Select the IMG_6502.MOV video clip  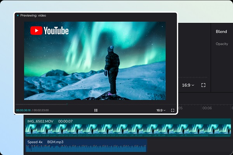128,127
